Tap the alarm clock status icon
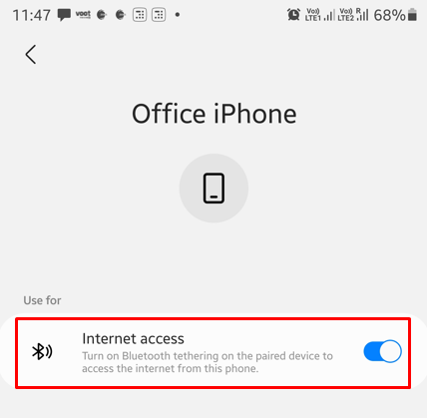427x418 pixels. tap(293, 15)
